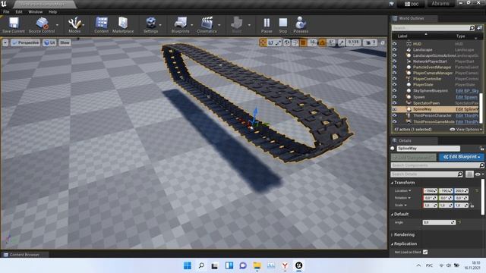
Task: Open camera speed setting in viewport
Action: (x=371, y=42)
